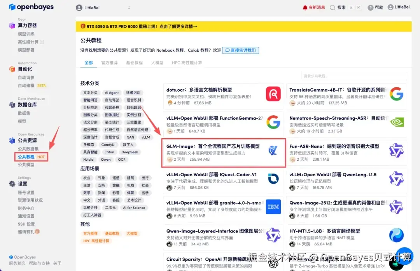Click the 公共资源 sidebar icon
Image resolution: width=420 pixels, height=271 pixels.
click(12, 140)
